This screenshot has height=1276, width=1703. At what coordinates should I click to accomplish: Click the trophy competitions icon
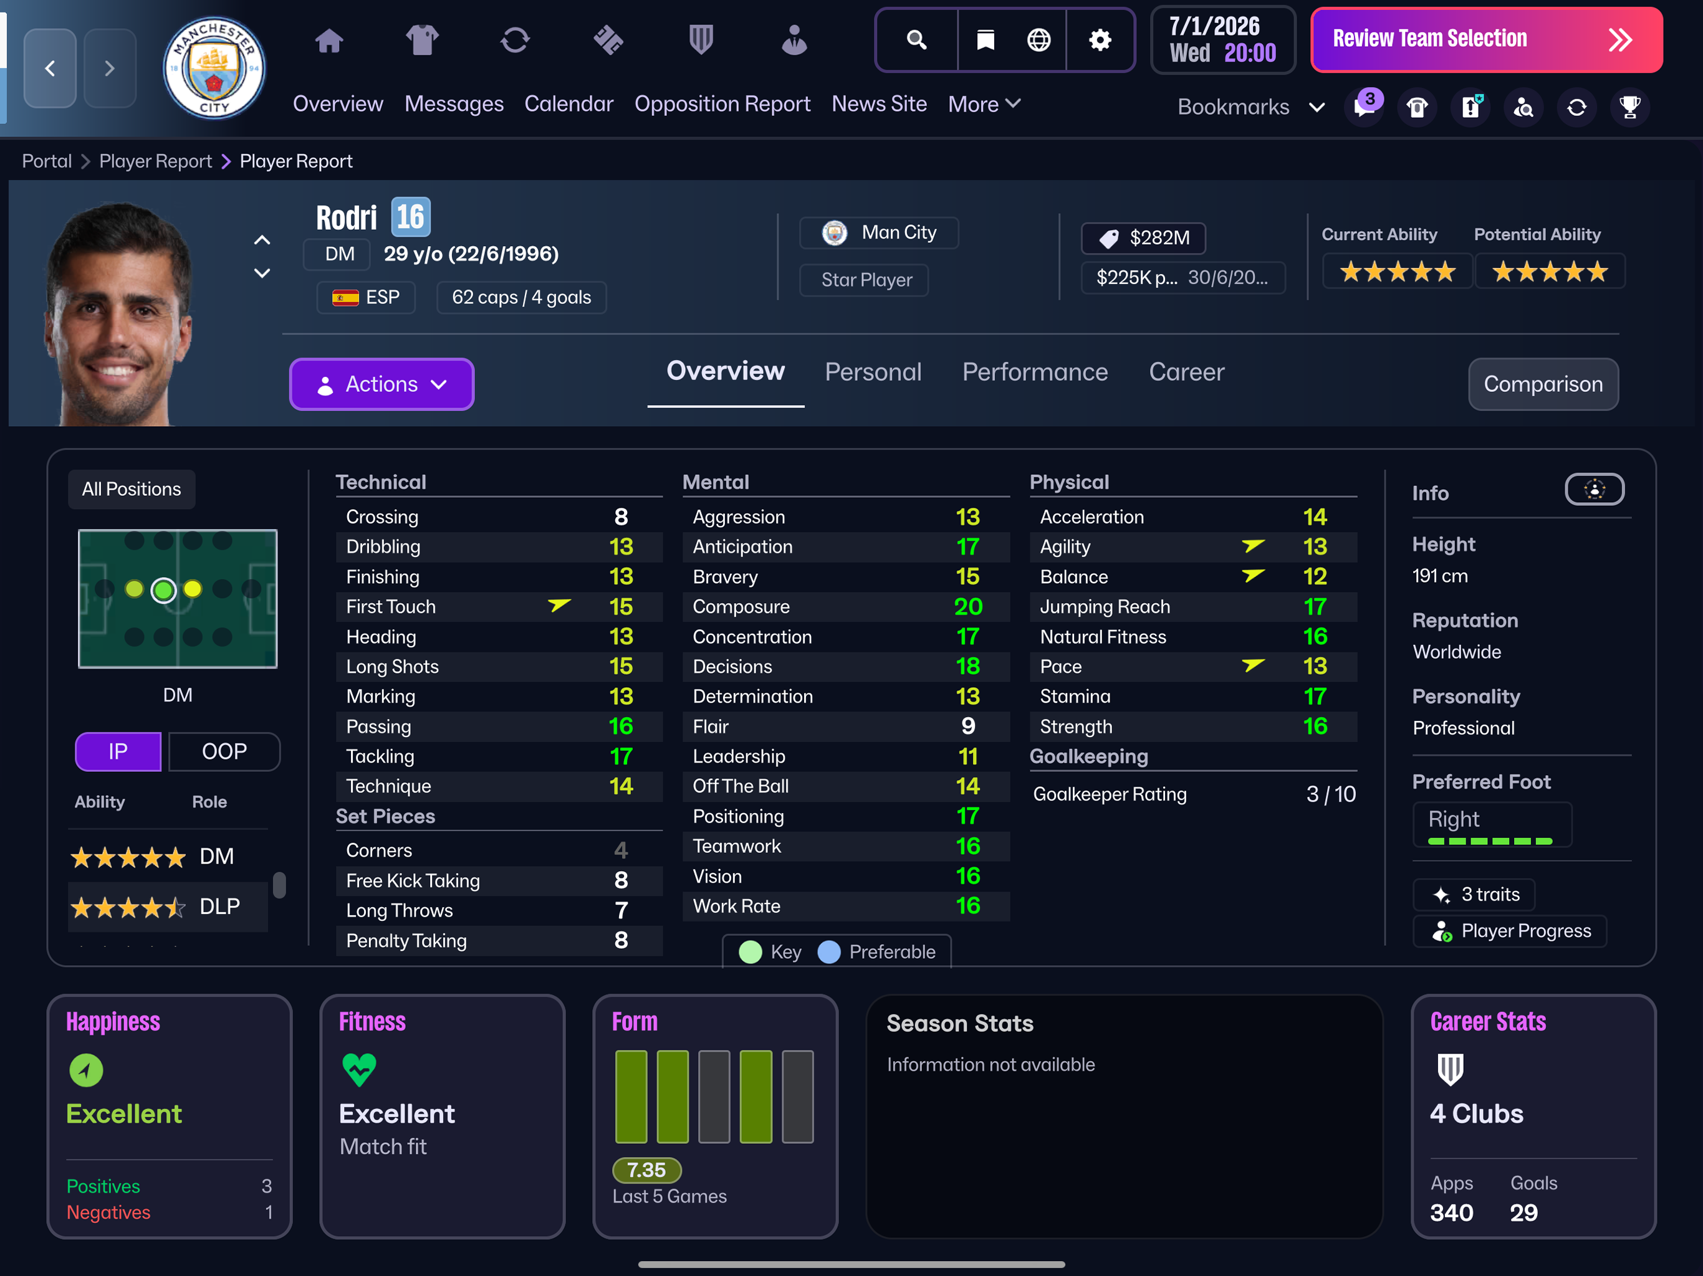[1629, 107]
